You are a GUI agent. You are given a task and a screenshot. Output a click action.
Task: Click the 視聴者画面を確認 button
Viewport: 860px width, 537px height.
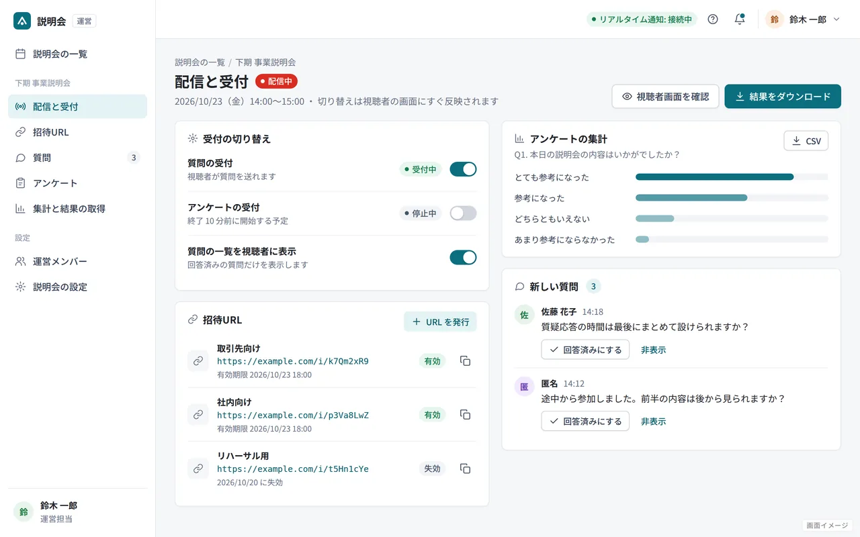click(x=665, y=97)
